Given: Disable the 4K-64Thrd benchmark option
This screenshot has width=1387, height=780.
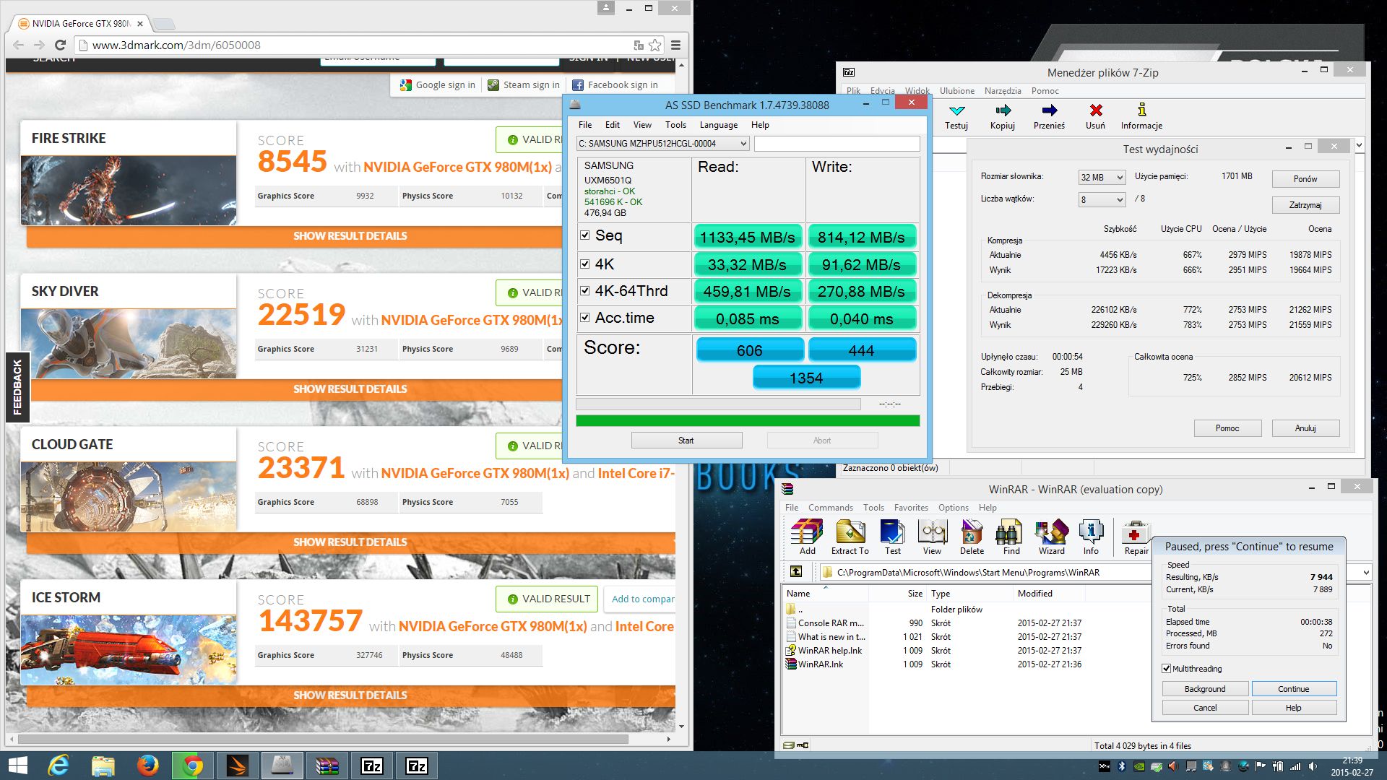Looking at the screenshot, I should click(585, 291).
